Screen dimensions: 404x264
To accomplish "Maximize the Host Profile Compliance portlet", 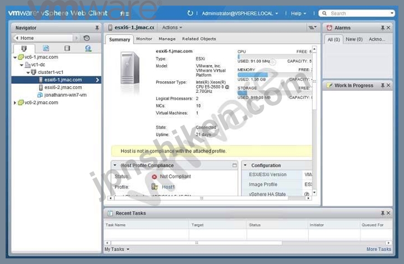I will 234,166.
